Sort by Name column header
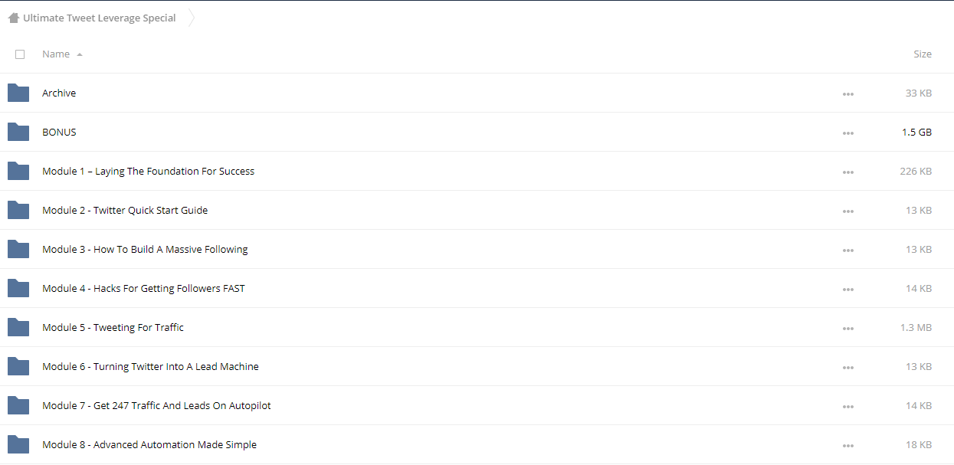The height and width of the screenshot is (465, 954). tap(56, 54)
